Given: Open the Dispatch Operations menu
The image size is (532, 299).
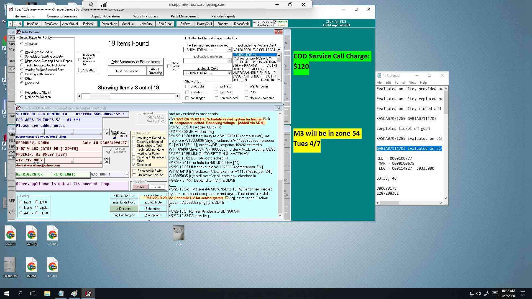Looking at the screenshot, I should tap(105, 16).
